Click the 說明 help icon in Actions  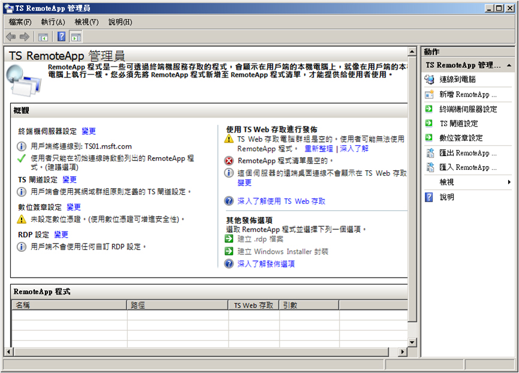coord(429,197)
